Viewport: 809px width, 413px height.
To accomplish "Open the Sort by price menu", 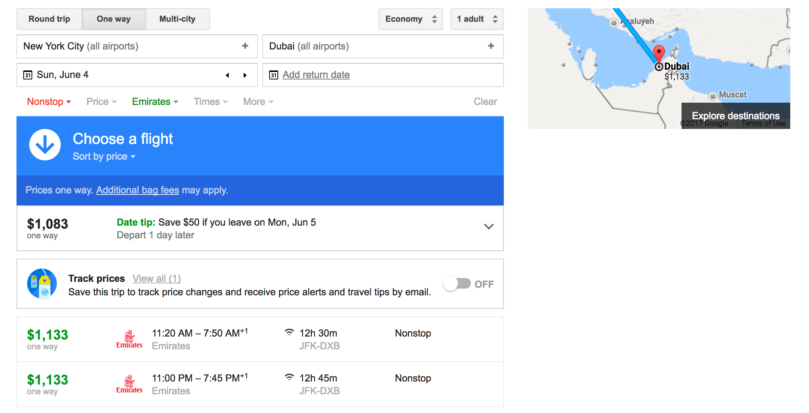I will pos(104,156).
